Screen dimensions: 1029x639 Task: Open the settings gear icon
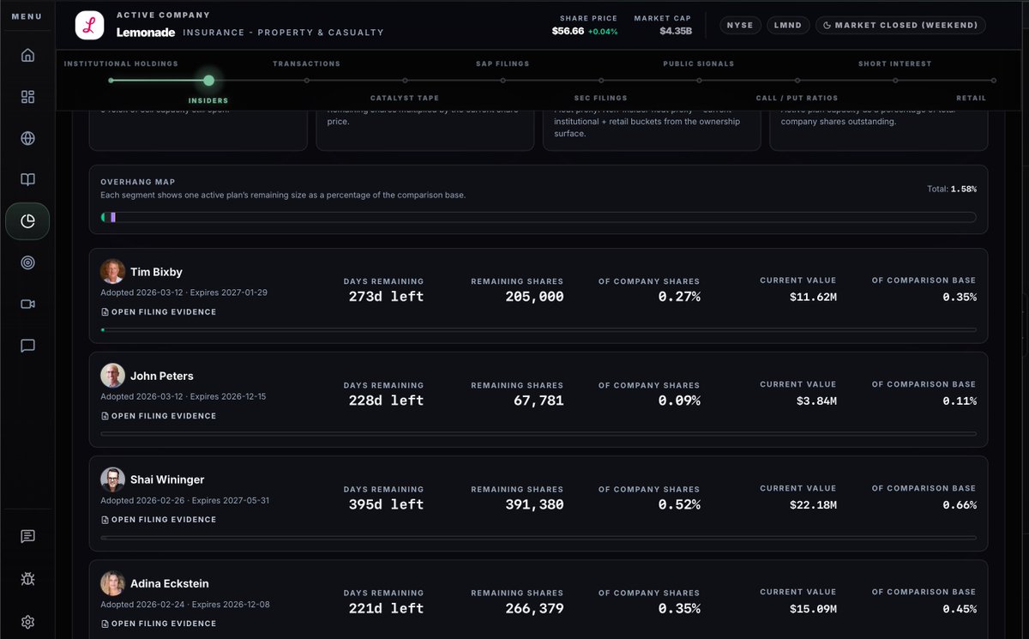27,622
